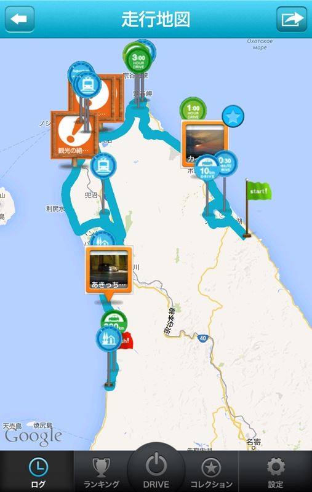Open the 設定 settings tab
Image resolution: width=312 pixels, height=492 pixels.
point(275,472)
